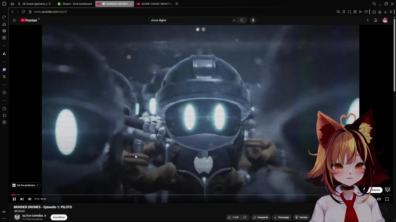
Task: Open the easy setup menu icon
Action: (x=391, y=12)
